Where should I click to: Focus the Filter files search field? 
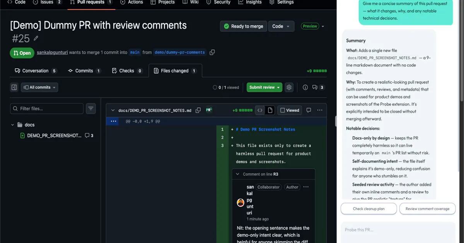47,108
